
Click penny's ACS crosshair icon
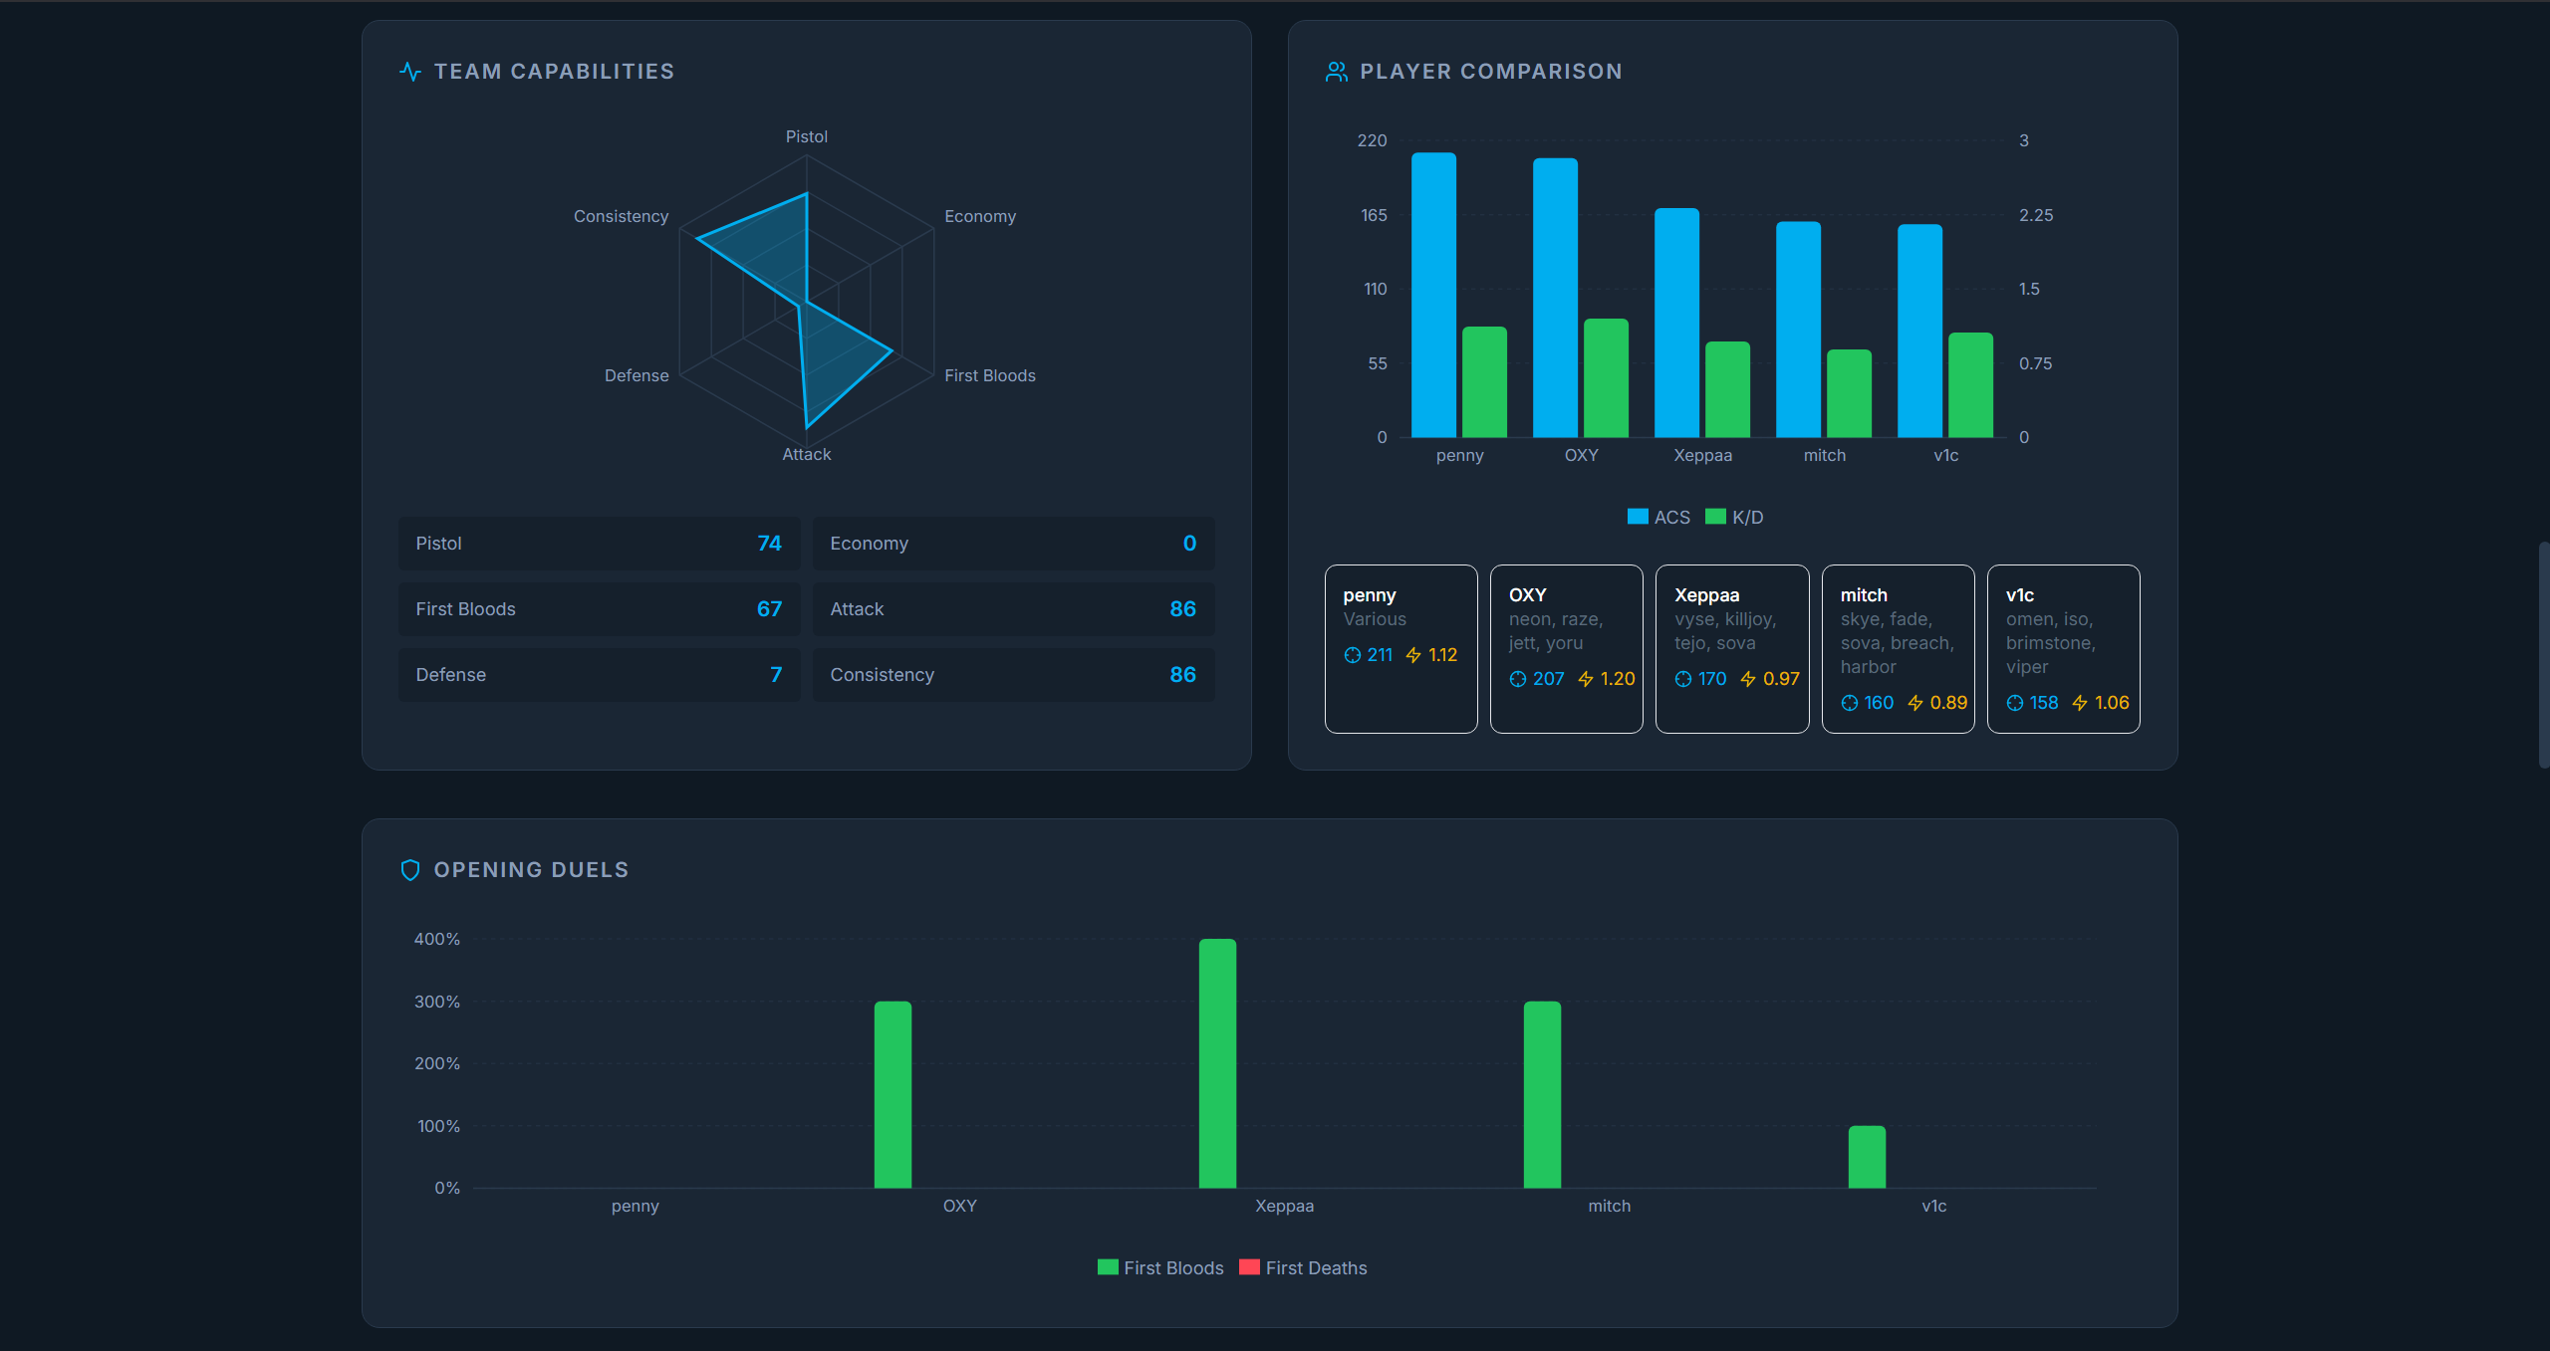(x=1352, y=655)
